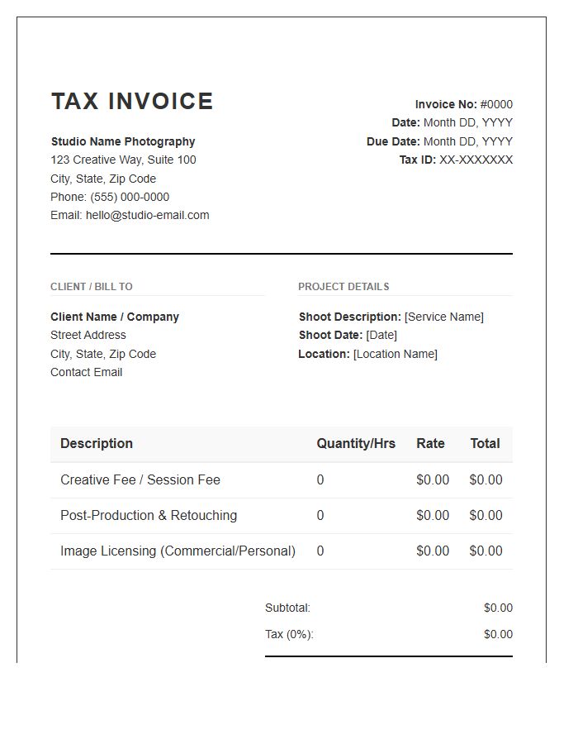Click the Shoot Date: [Date] line

348,335
